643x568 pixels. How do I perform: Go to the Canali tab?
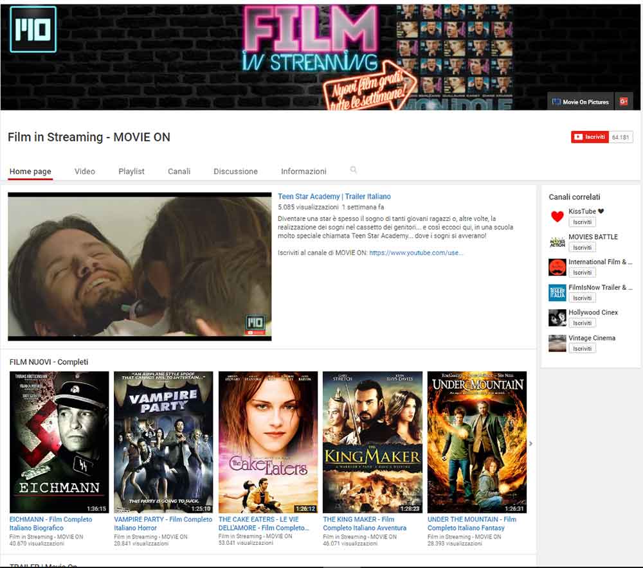coord(179,172)
